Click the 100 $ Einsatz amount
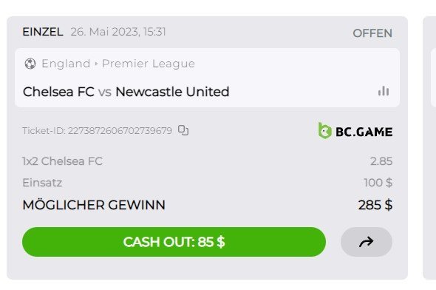The image size is (436, 290). point(378,183)
